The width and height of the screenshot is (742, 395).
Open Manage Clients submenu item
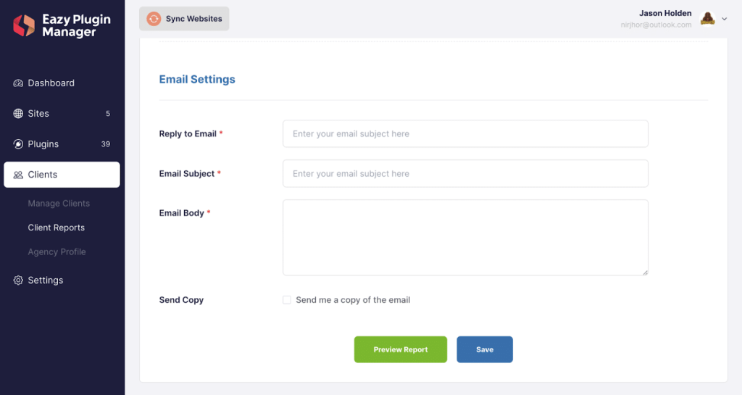tap(59, 204)
